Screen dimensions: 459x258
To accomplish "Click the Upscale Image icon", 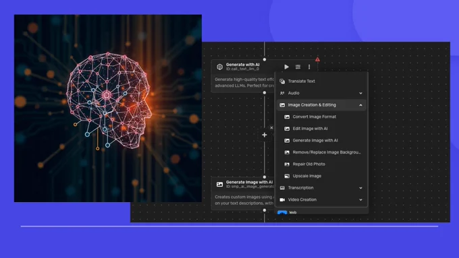I will [x=287, y=176].
